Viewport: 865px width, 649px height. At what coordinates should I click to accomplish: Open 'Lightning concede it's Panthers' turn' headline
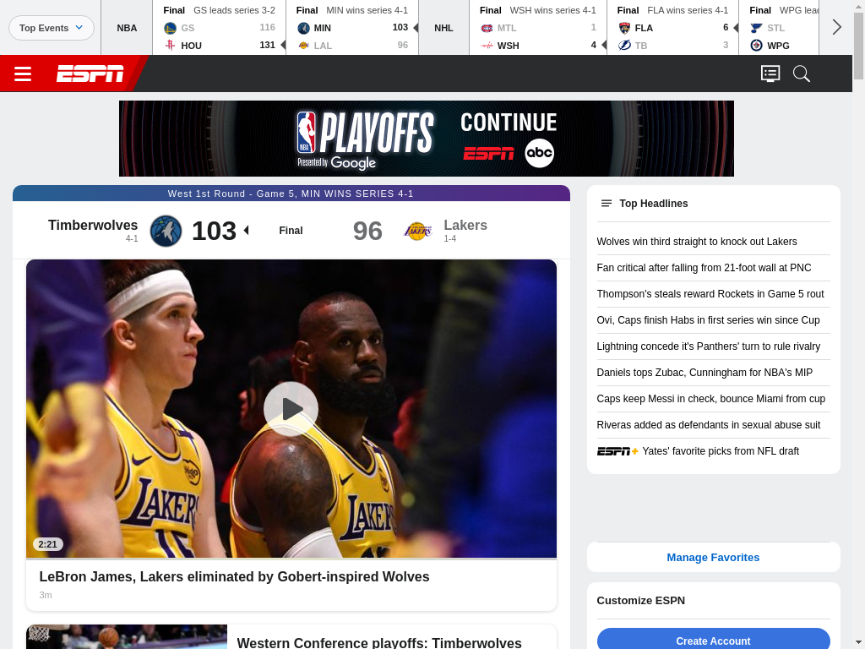pyautogui.click(x=709, y=346)
